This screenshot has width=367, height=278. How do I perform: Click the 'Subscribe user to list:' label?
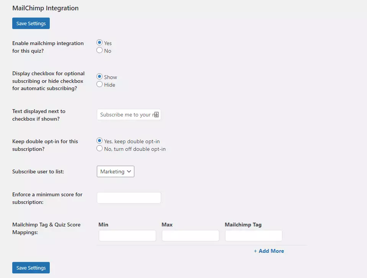[38, 171]
